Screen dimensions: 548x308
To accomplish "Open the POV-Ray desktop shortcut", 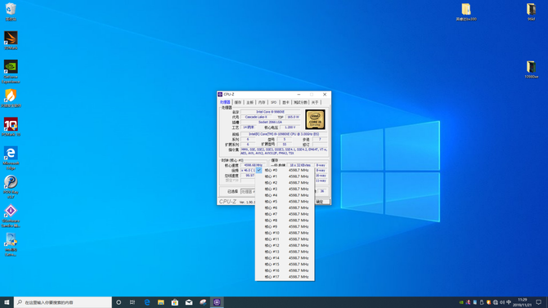I will point(11,187).
